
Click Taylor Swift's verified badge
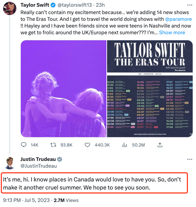(x=53, y=5)
